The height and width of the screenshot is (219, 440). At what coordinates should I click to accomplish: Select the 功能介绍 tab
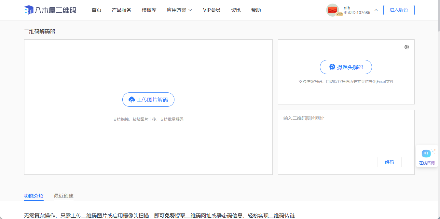tap(34, 196)
